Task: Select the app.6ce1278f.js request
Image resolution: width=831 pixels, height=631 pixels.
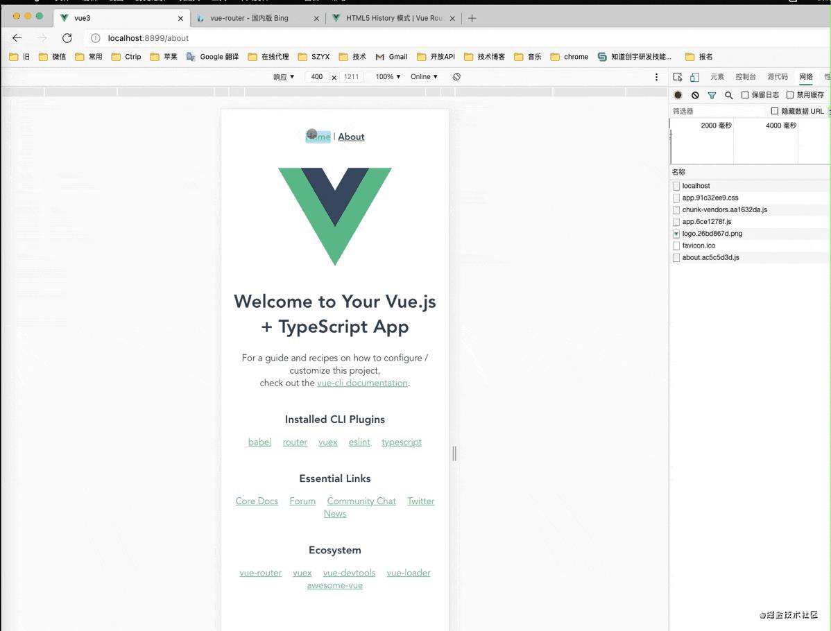Action: 750,221
